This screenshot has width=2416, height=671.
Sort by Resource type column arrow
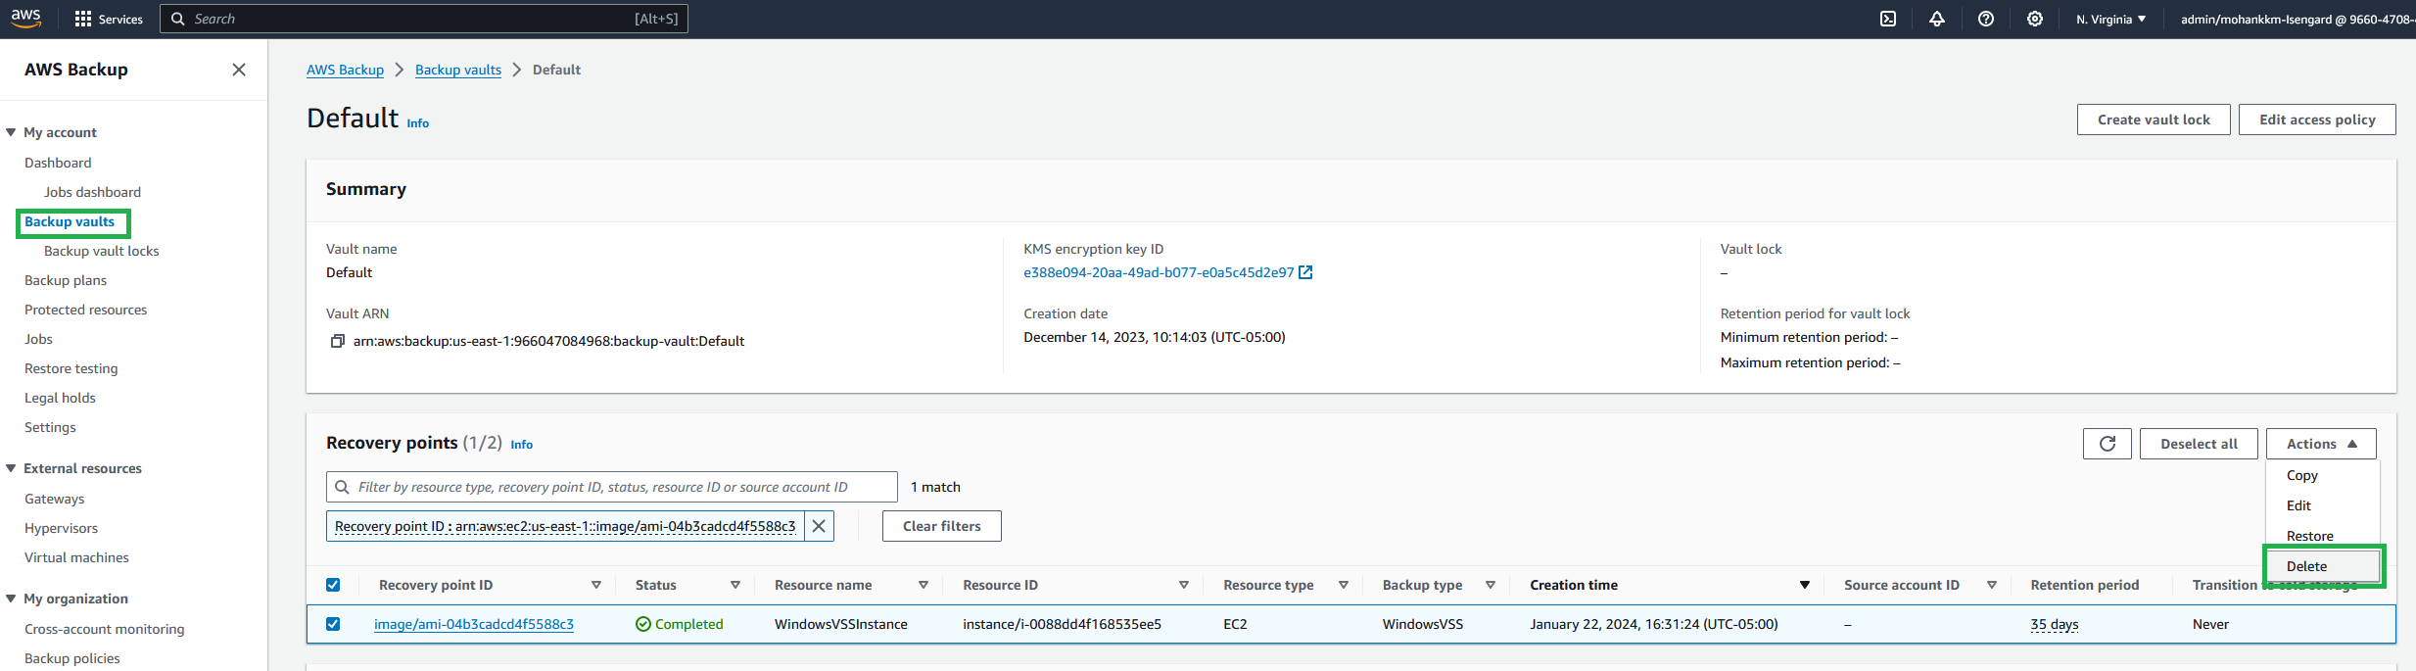point(1344,585)
